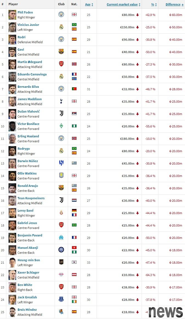Click Barcelona crest in Gavi's row
This screenshot has width=185, height=319.
61,51
